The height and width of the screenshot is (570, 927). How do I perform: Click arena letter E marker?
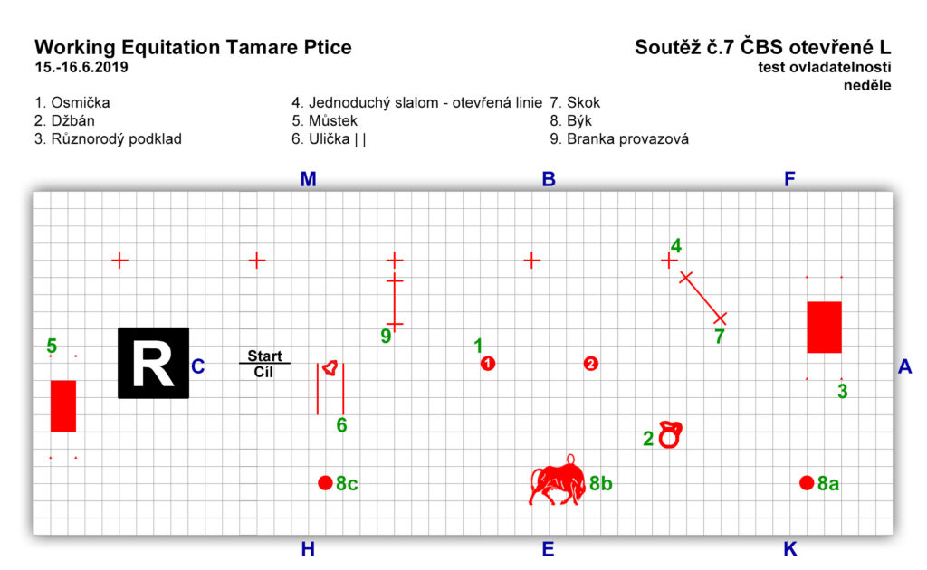[x=548, y=549]
